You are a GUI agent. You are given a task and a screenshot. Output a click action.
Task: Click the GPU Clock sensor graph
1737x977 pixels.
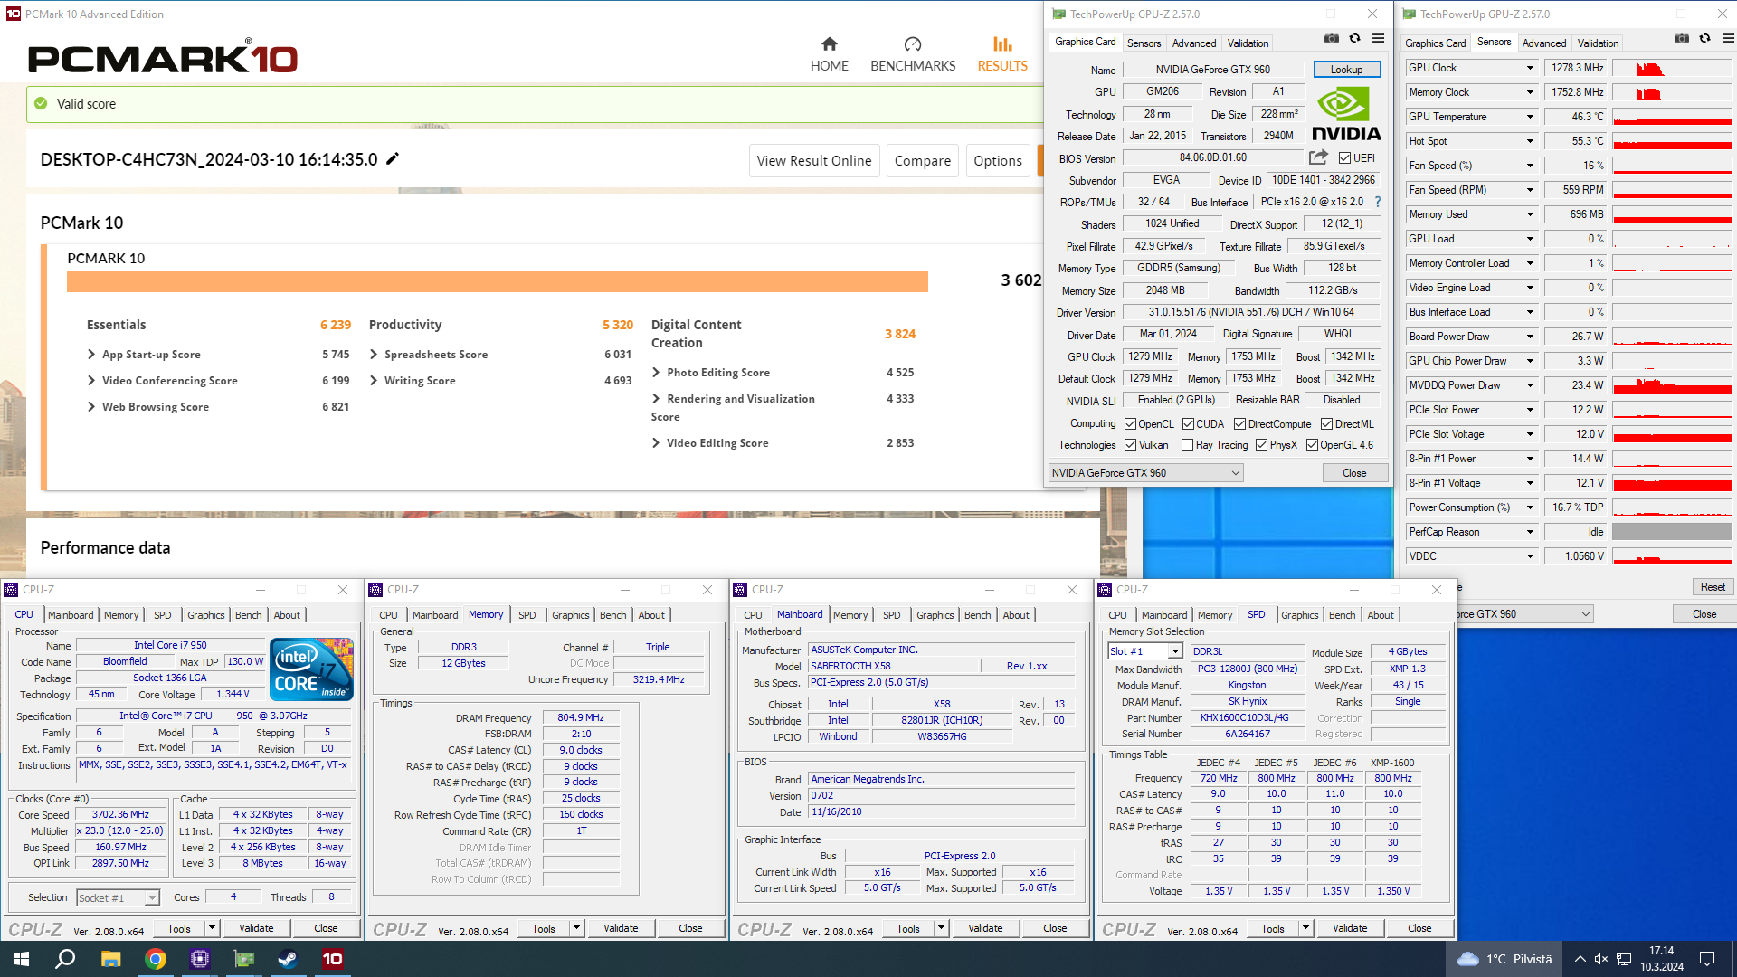(x=1672, y=69)
